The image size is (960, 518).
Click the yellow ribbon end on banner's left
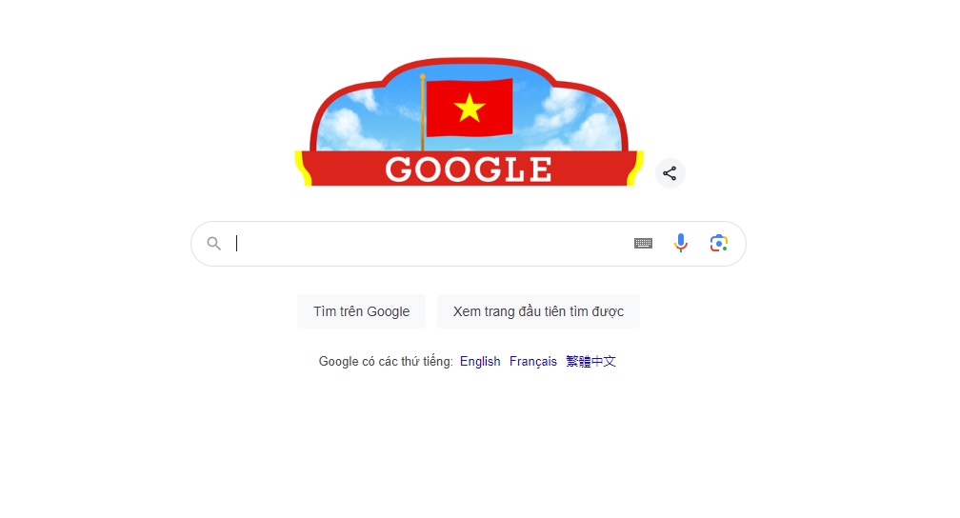[303, 168]
